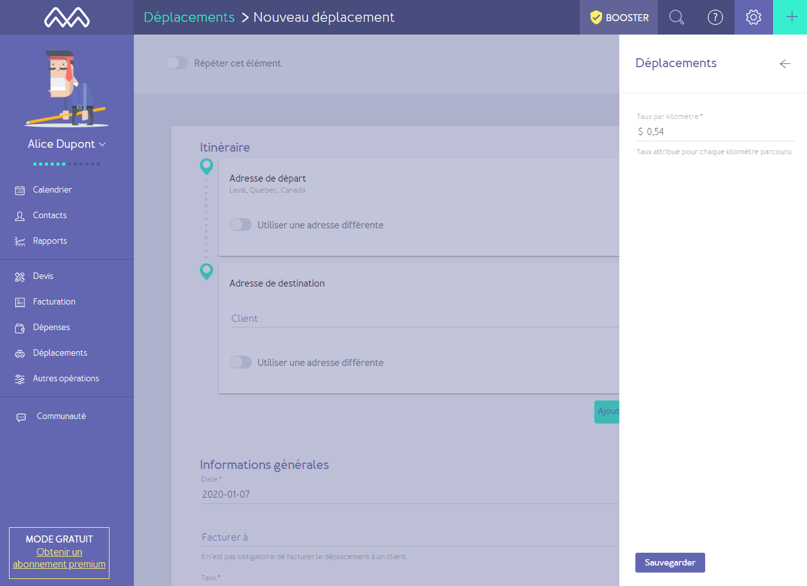
Task: Close the Déplacements panel with back arrow
Action: [x=785, y=63]
